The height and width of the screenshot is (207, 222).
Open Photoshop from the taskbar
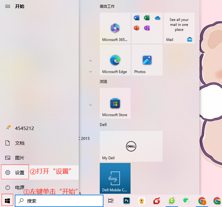(x=127, y=201)
